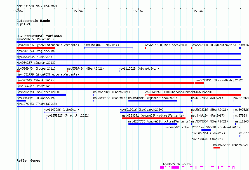Click the nsv6532353 blue variant bar
The image size is (249, 170).
pyautogui.click(x=41, y=95)
